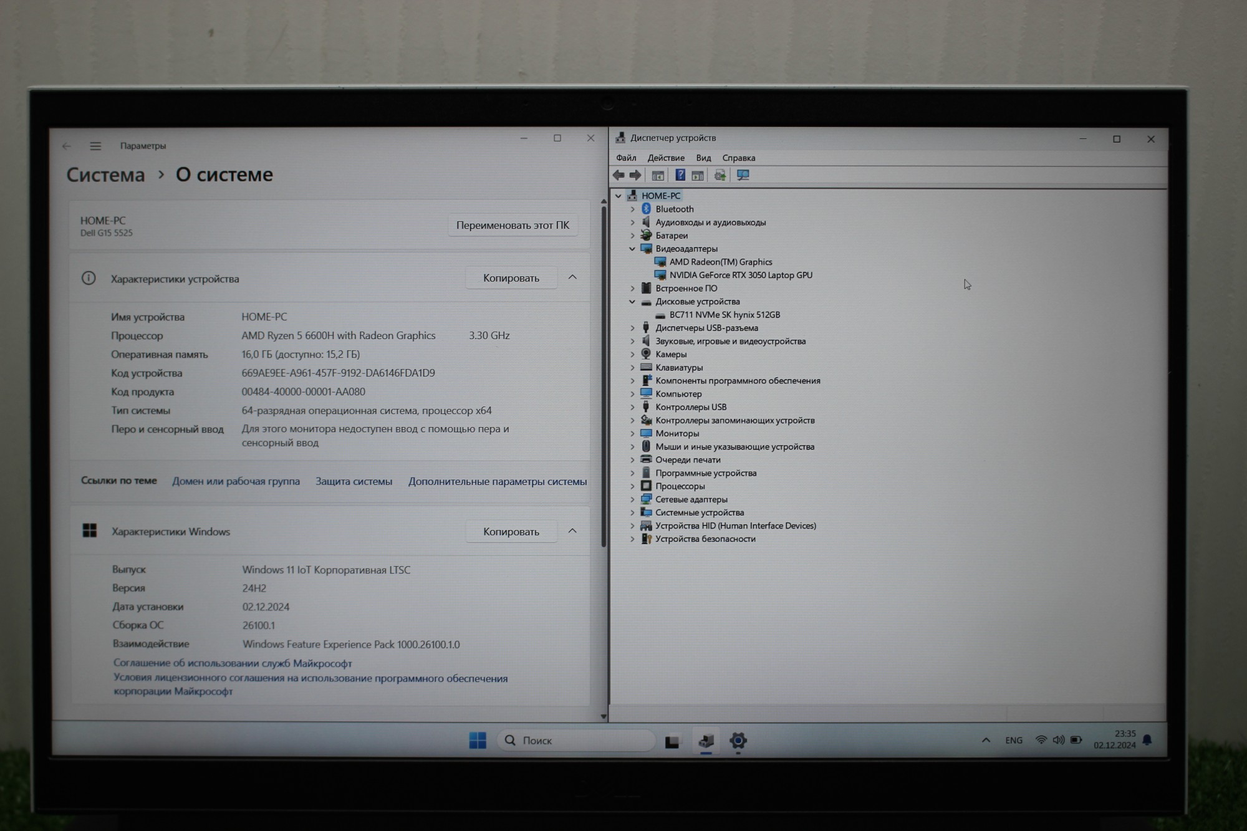Viewport: 1247px width, 831px height.
Task: Collapse Характеристики устройства section chevron
Action: 572,277
